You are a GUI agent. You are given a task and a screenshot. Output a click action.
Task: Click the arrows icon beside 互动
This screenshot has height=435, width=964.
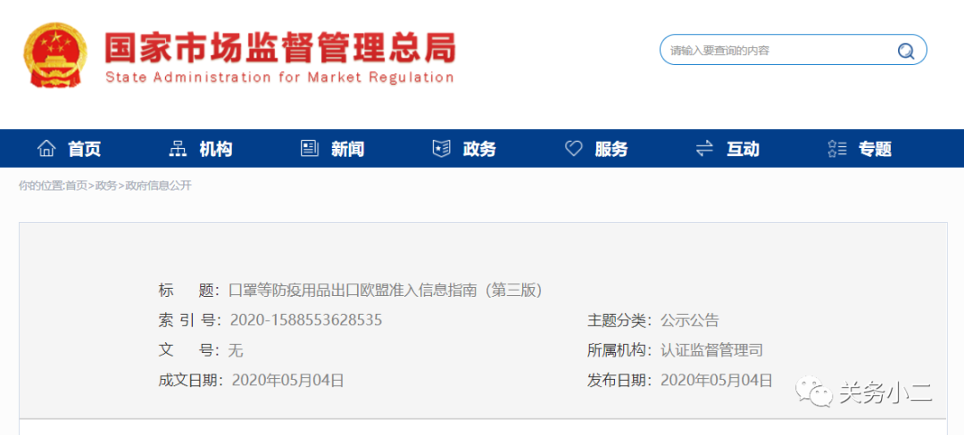704,149
